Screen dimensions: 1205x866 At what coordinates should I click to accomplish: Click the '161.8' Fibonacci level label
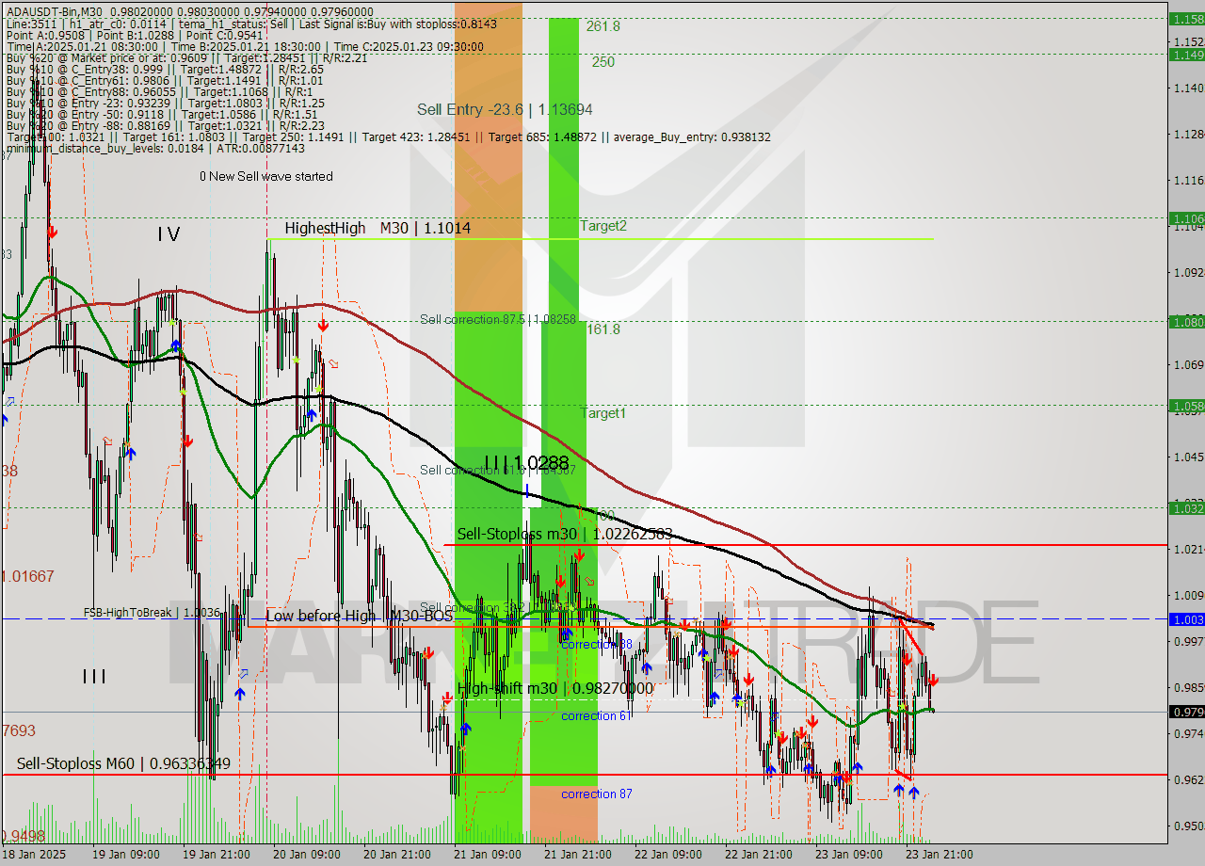coord(603,329)
